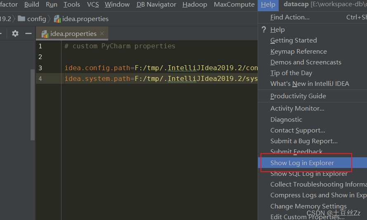
Task: Choose Find Action... from Help menu
Action: tap(313, 17)
